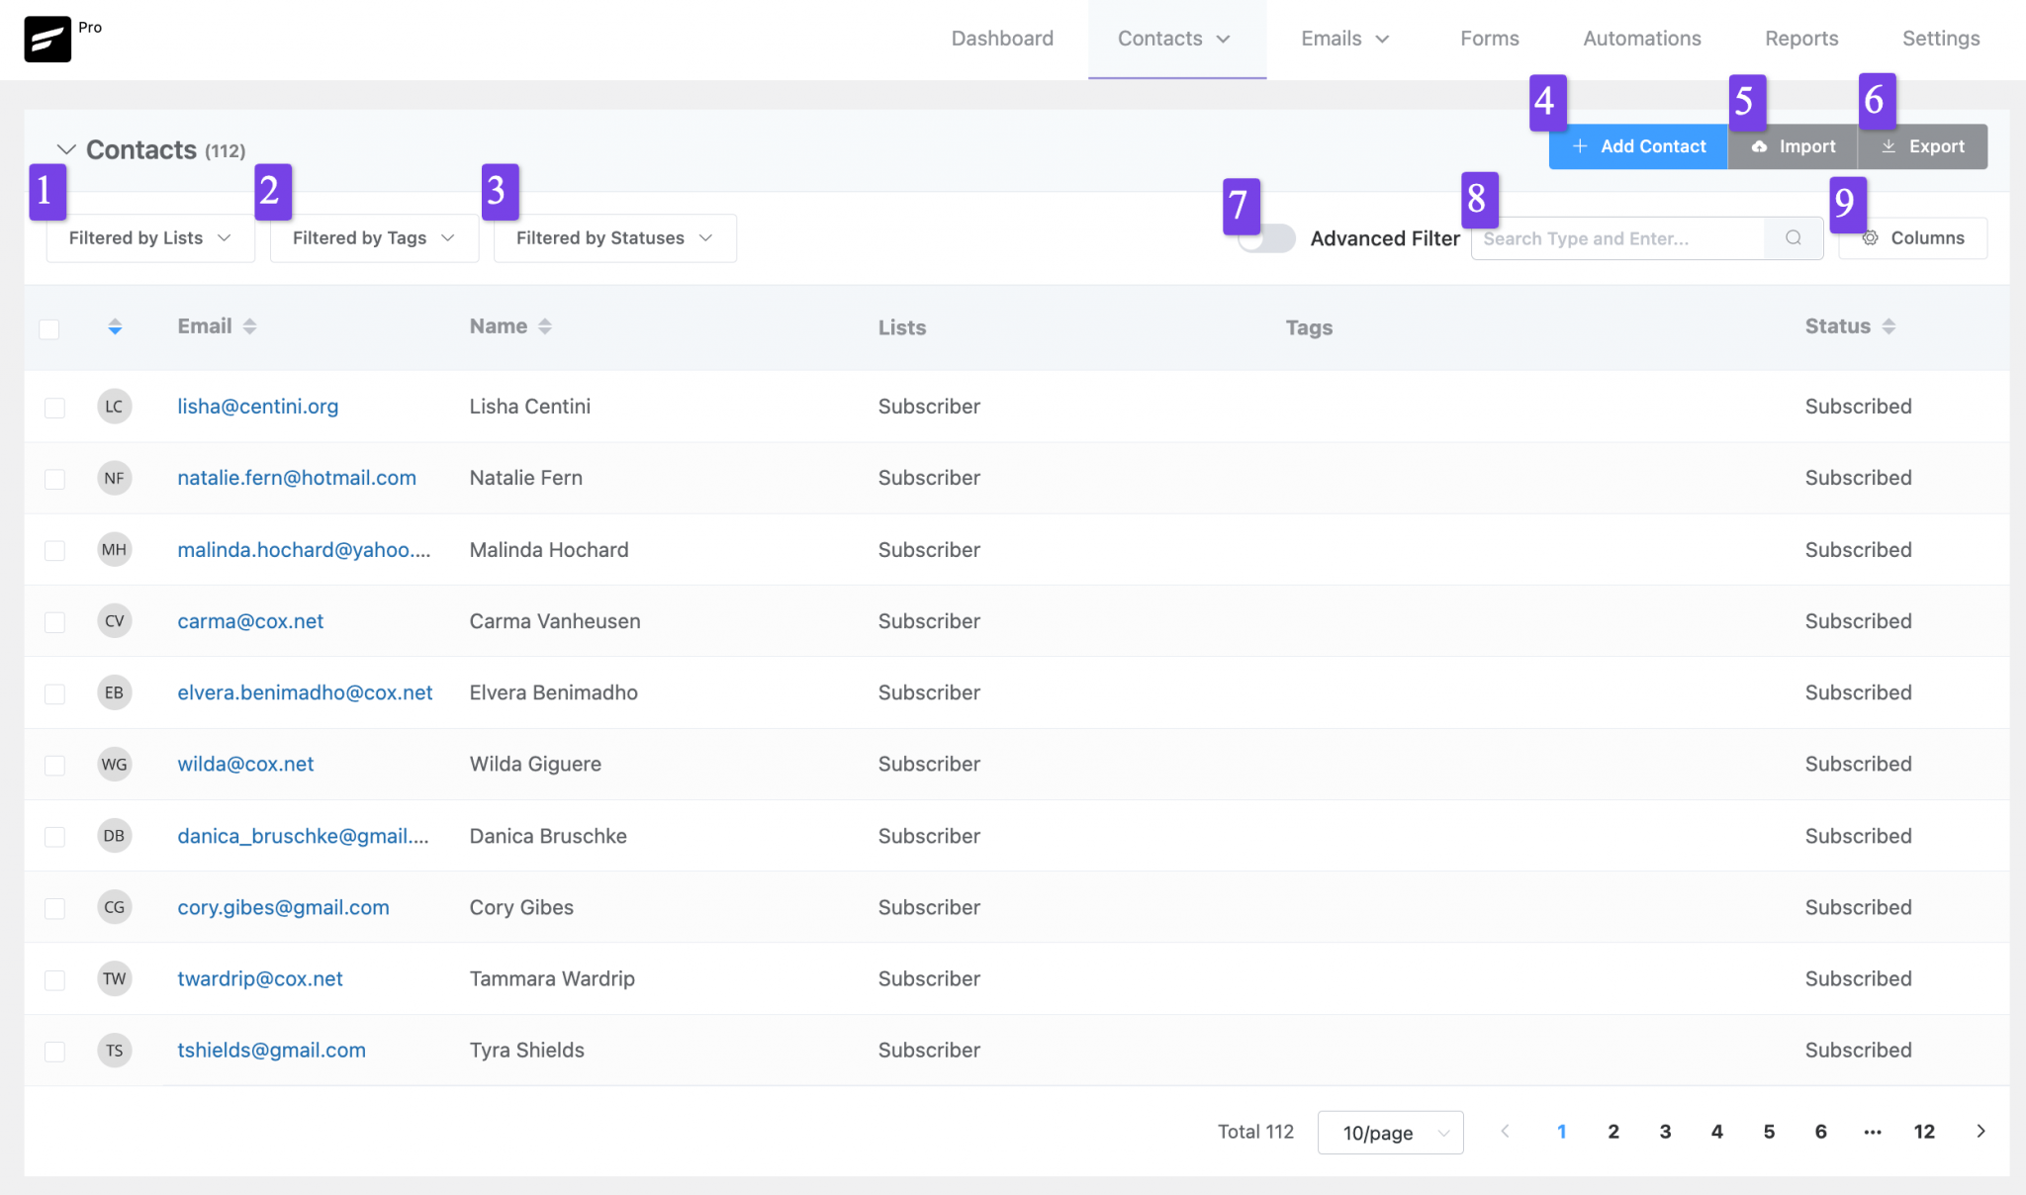
Task: Collapse the Contacts list chevron
Action: pyautogui.click(x=66, y=149)
